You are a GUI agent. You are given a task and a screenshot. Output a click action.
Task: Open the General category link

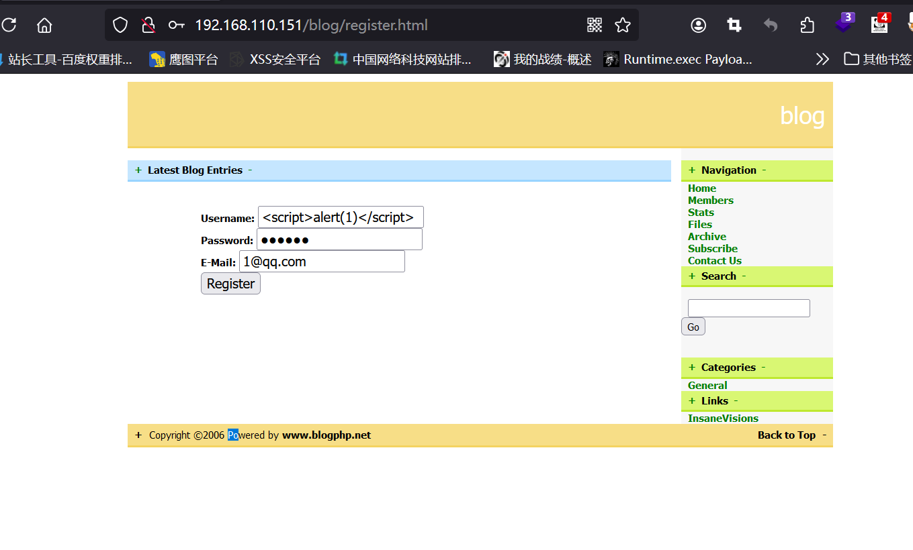tap(707, 386)
